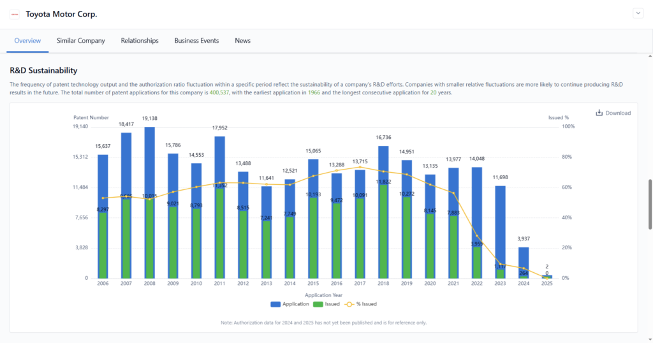This screenshot has height=343, width=653.
Task: Click the 400,537 total applications number
Action: [219, 93]
